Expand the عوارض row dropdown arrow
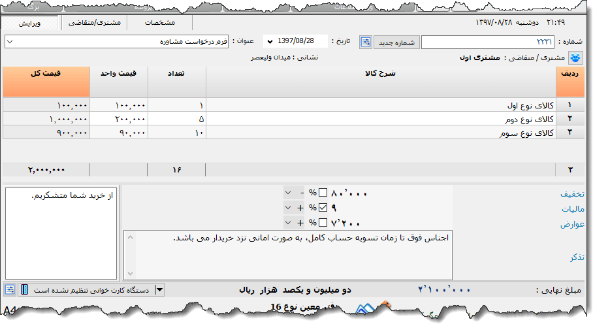593x324 pixels. click(x=288, y=222)
